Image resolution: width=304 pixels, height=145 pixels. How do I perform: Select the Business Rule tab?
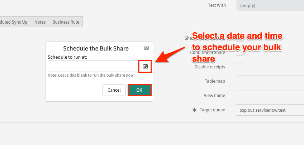(x=66, y=22)
